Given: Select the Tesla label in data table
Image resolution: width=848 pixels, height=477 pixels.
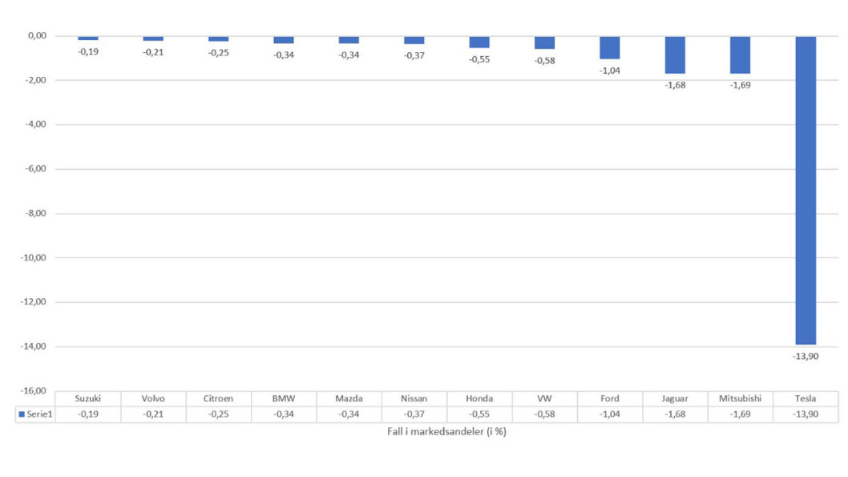Looking at the screenshot, I should click(806, 398).
